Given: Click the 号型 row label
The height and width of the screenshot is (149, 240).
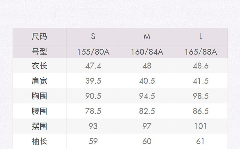Looking at the screenshot, I should click(39, 52).
